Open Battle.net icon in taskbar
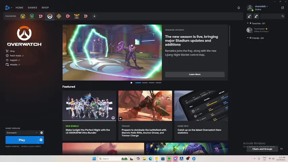The width and height of the screenshot is (288, 162). tap(194, 159)
